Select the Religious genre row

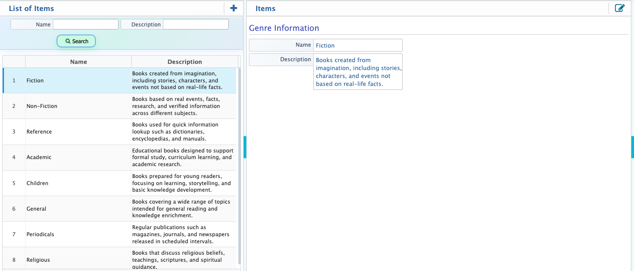tap(38, 260)
